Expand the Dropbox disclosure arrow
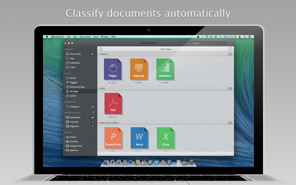The width and height of the screenshot is (296, 185). [x=65, y=141]
